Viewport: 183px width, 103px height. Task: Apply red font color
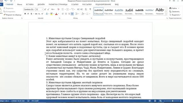56,14
